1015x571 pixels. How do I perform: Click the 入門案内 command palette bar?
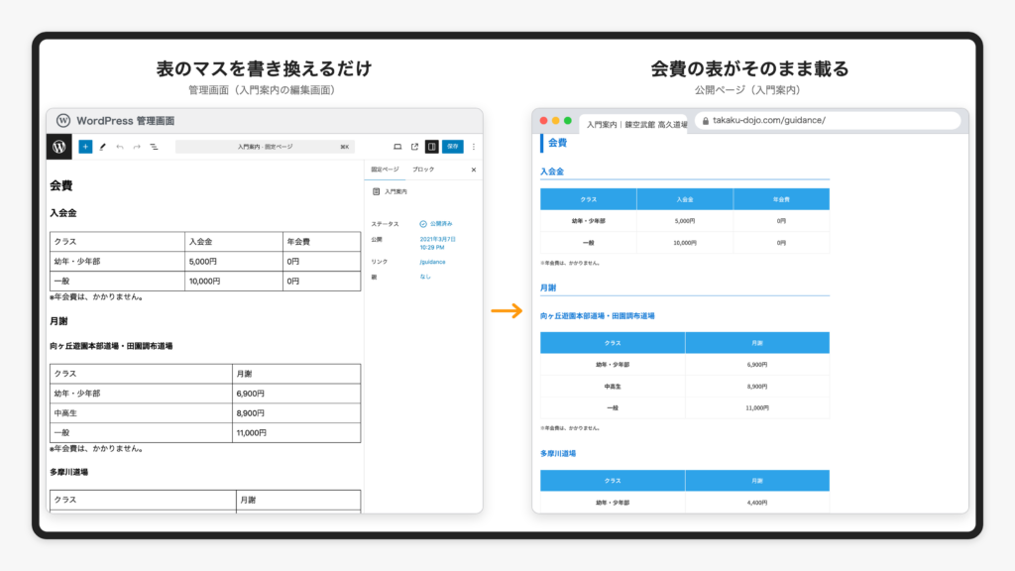(x=265, y=147)
